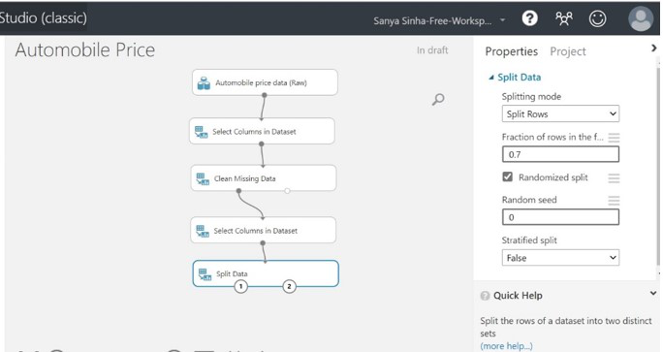Click the options icon beside Random seed

click(614, 200)
